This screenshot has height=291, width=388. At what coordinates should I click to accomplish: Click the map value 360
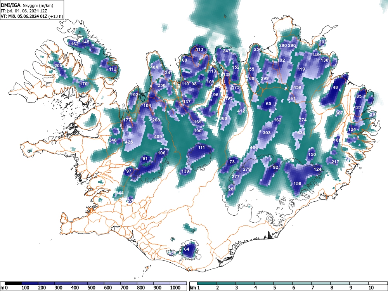point(223,118)
